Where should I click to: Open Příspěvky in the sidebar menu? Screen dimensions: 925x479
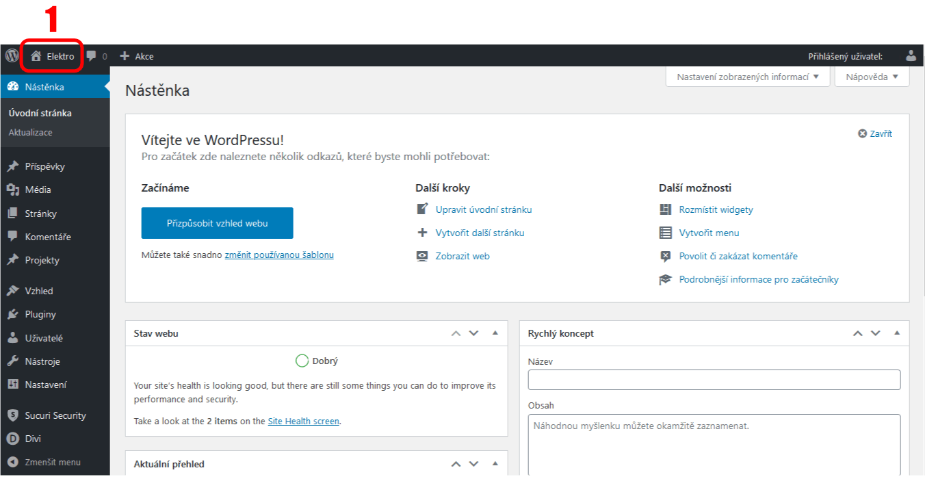click(44, 166)
